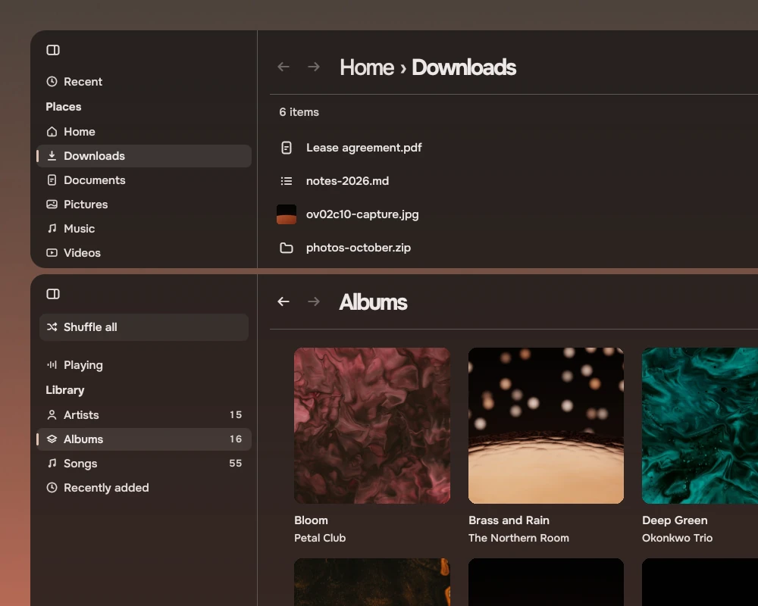Open Videos in Files sidebar
Screen dimensions: 758x606
[x=143, y=252]
